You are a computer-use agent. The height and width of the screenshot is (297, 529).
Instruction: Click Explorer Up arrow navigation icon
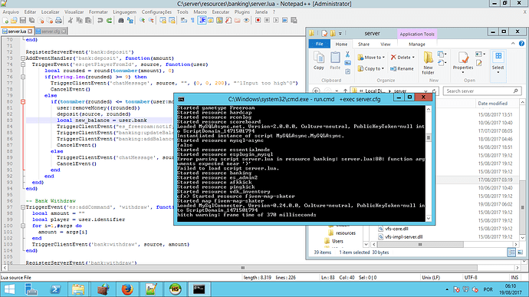(x=345, y=91)
